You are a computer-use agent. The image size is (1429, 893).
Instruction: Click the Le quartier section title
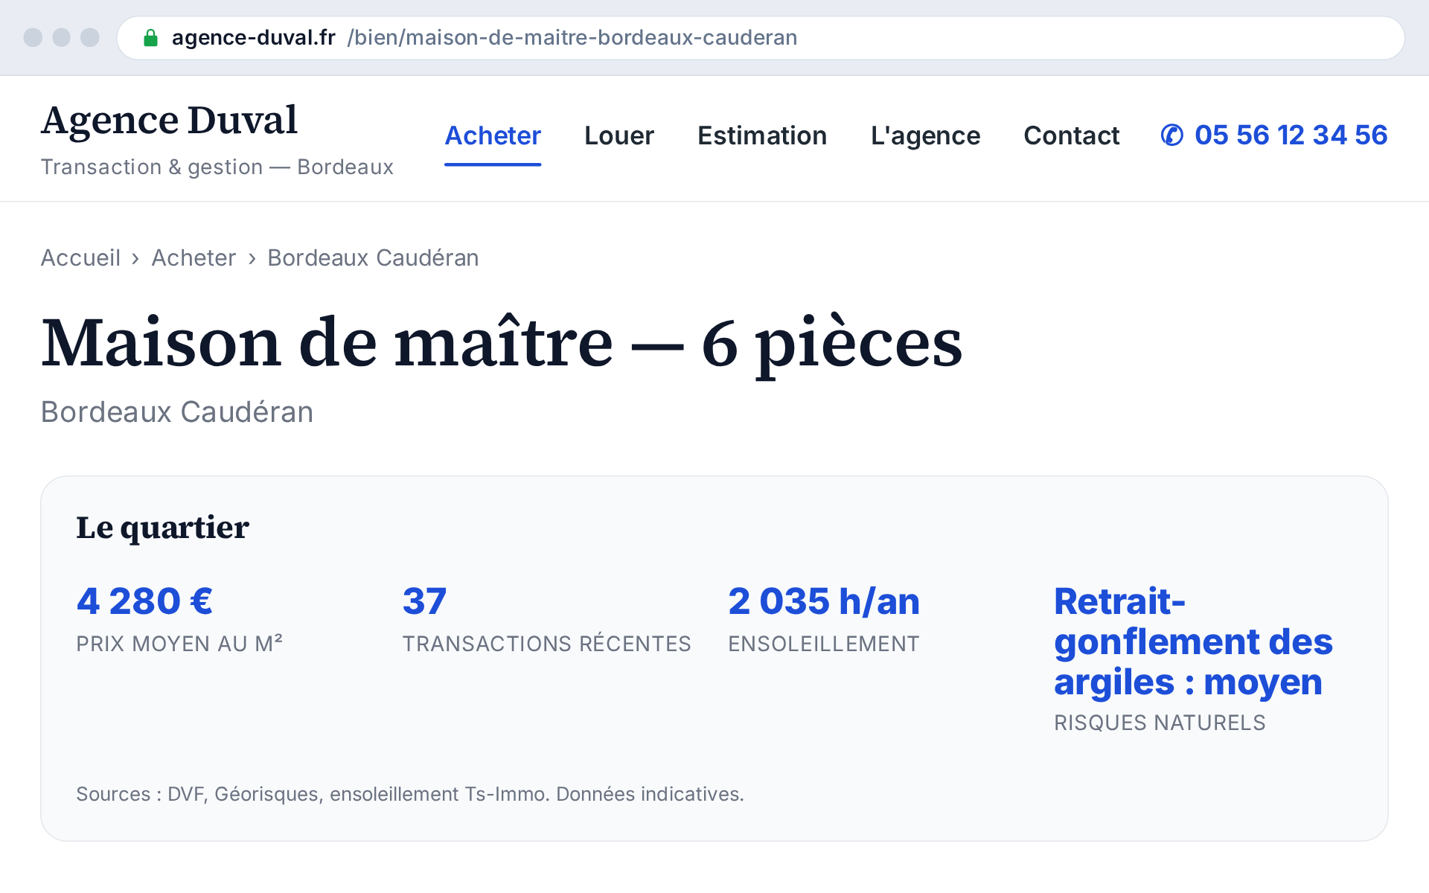pyautogui.click(x=162, y=528)
